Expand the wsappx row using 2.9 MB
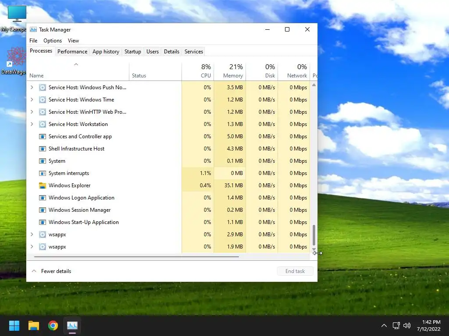The width and height of the screenshot is (449, 336). click(x=32, y=234)
